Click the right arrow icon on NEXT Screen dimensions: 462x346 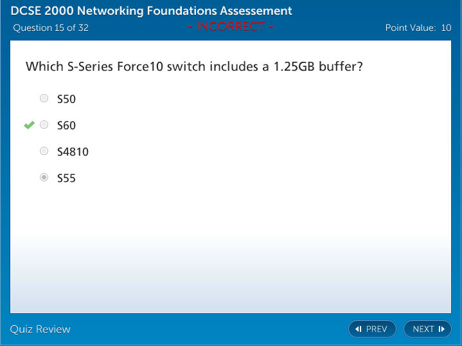tap(441, 329)
